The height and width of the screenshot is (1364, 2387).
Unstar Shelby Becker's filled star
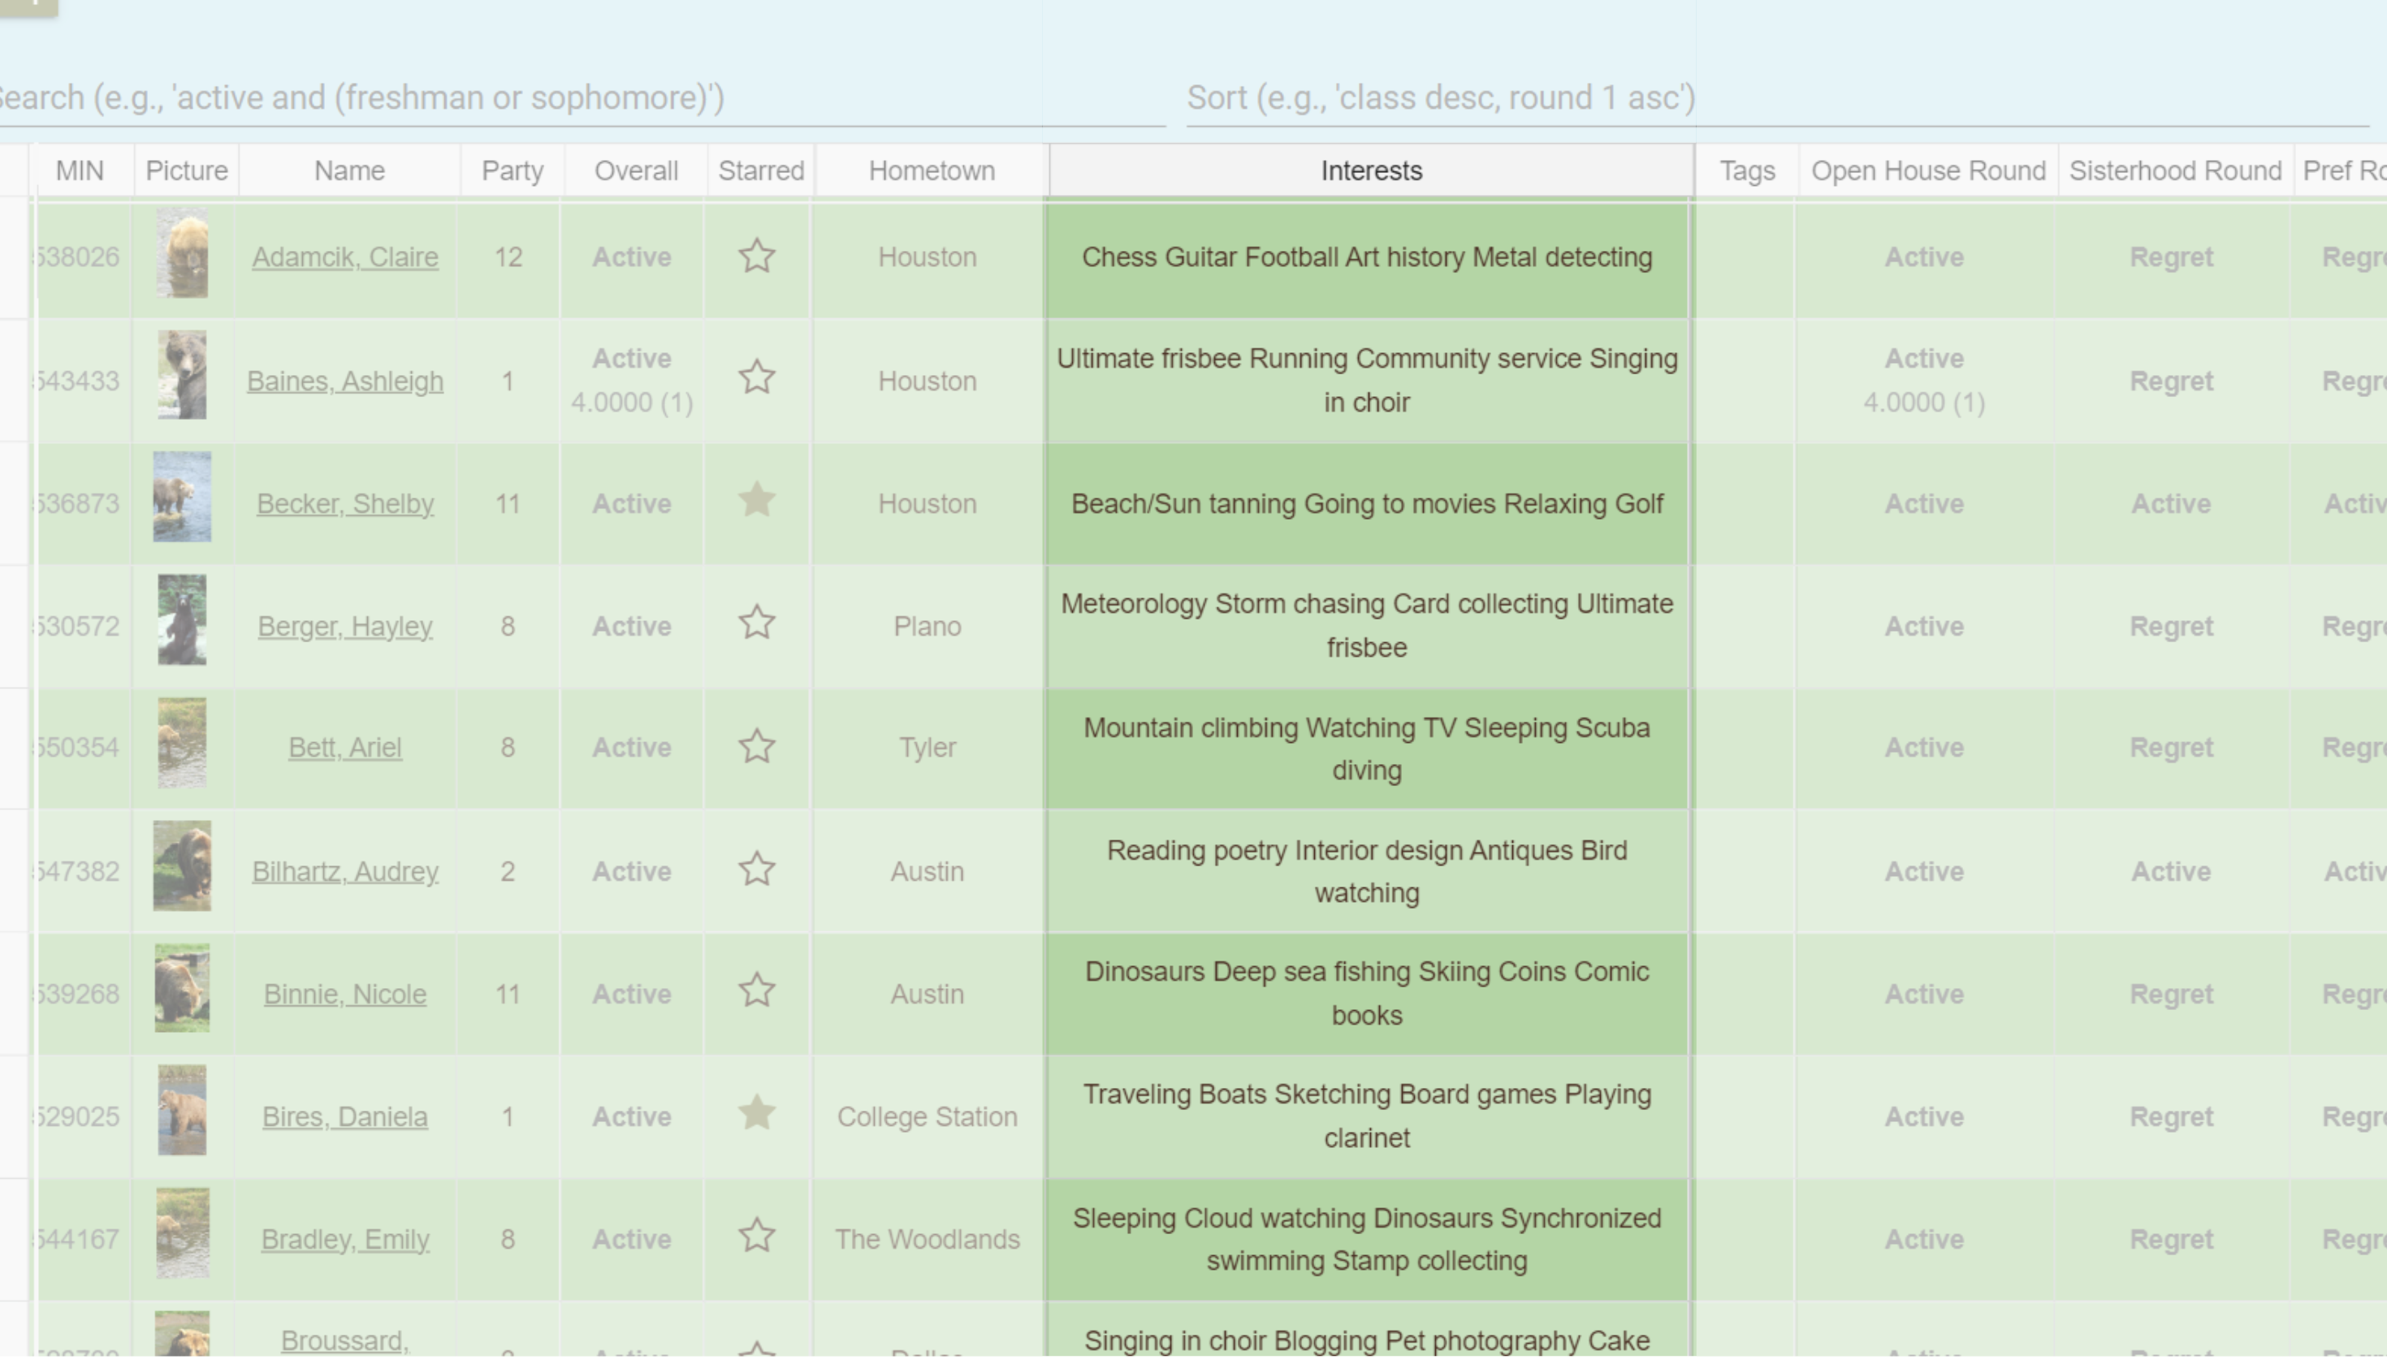pyautogui.click(x=756, y=502)
